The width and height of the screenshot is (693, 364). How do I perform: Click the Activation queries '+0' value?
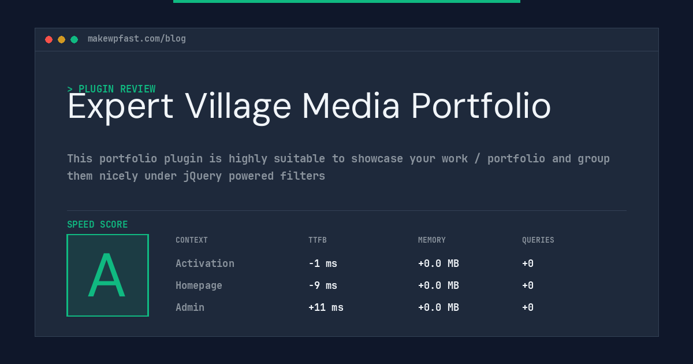[528, 263]
